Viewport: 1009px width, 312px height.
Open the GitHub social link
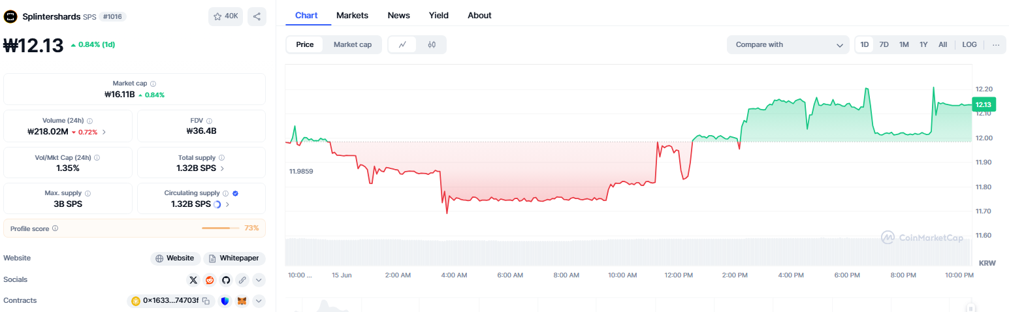(x=226, y=280)
